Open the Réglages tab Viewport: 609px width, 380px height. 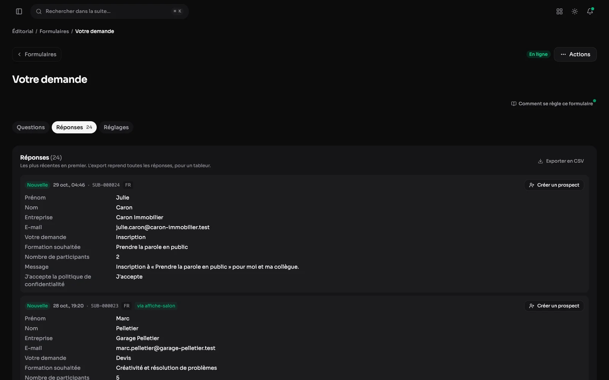(x=116, y=127)
